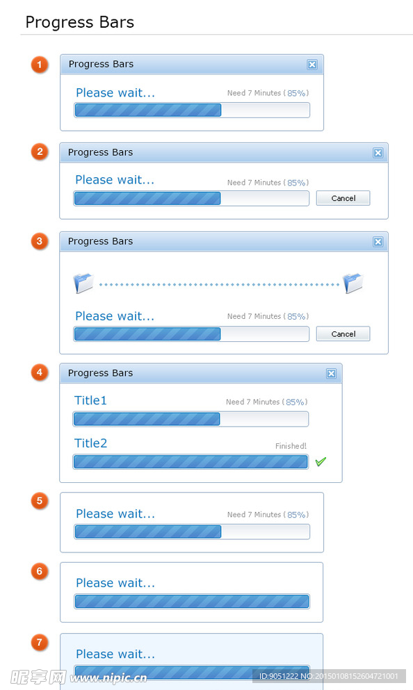413x690 pixels.
Task: Click the orange number 4 badge
Action: click(39, 372)
